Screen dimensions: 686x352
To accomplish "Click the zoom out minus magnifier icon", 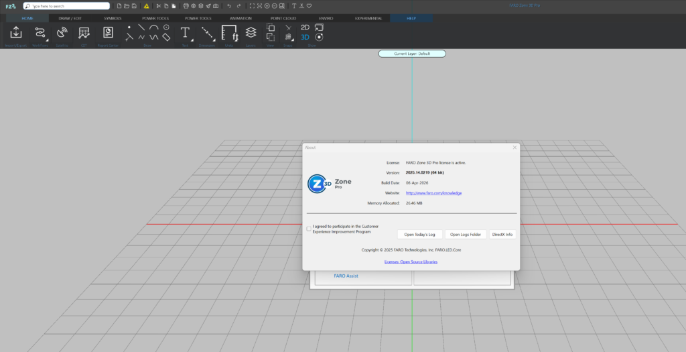I will click(274, 6).
